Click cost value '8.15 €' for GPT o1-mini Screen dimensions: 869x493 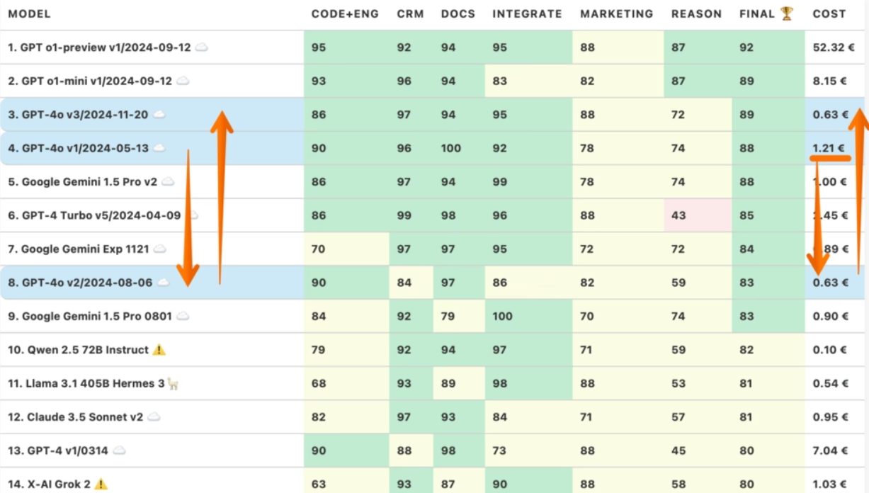pyautogui.click(x=830, y=81)
